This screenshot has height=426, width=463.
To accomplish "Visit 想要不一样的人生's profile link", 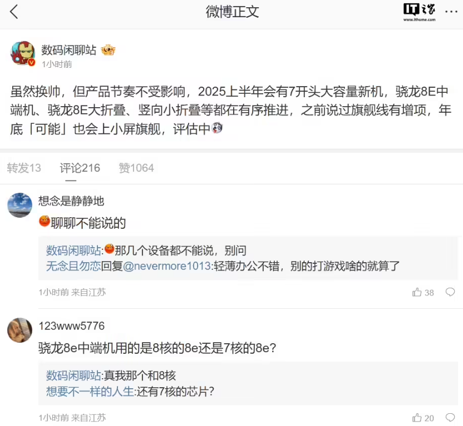I will click(90, 391).
